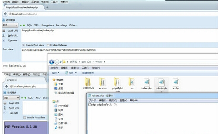Expand the 组织 dropdown in Explorer toolbar
The width and height of the screenshot is (220, 134).
click(56, 73)
